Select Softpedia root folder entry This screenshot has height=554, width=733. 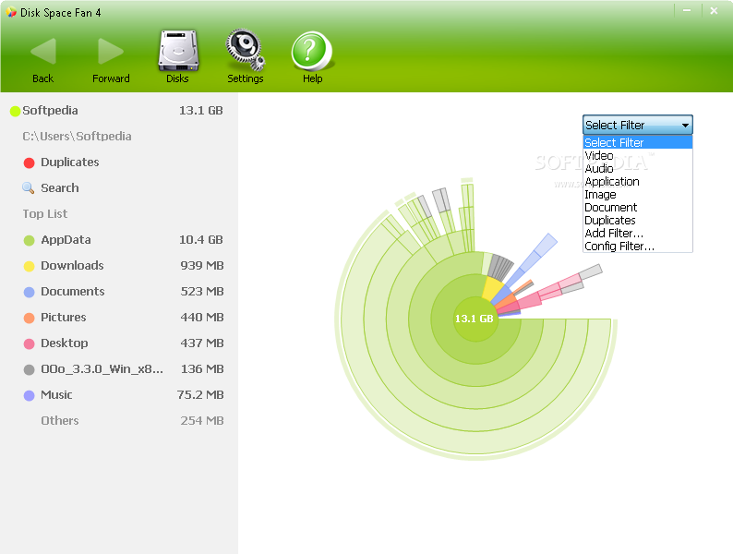click(50, 110)
